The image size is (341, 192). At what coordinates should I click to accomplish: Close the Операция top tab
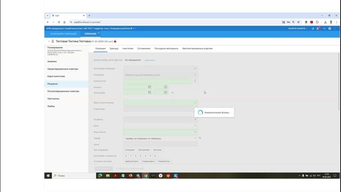pyautogui.click(x=99, y=33)
